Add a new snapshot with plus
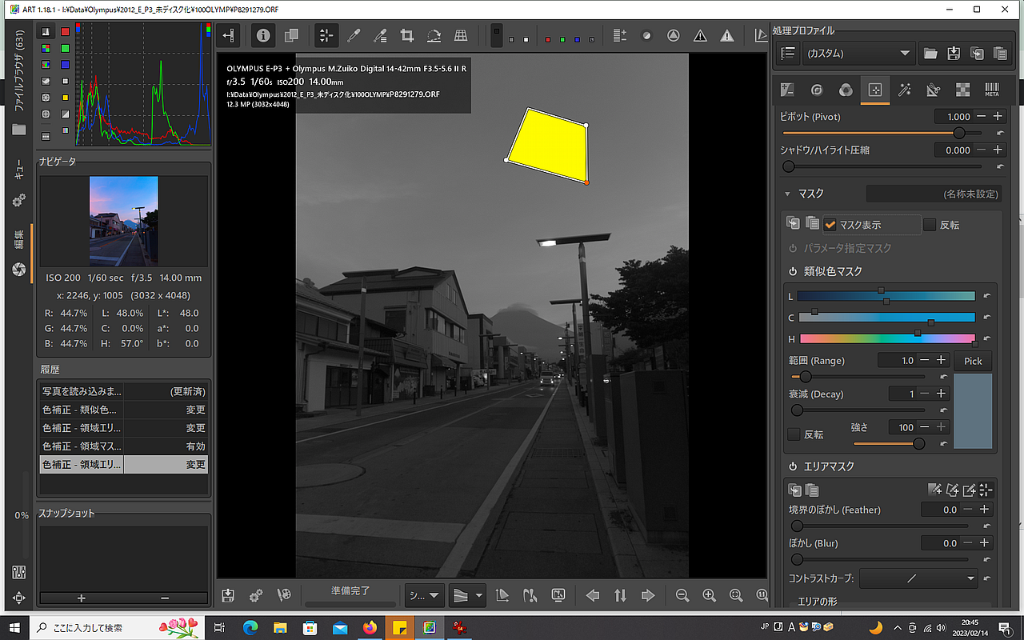Image resolution: width=1024 pixels, height=640 pixels. (x=82, y=598)
